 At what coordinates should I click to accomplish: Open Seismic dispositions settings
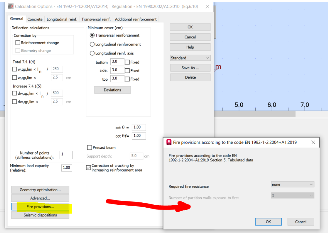point(40,215)
